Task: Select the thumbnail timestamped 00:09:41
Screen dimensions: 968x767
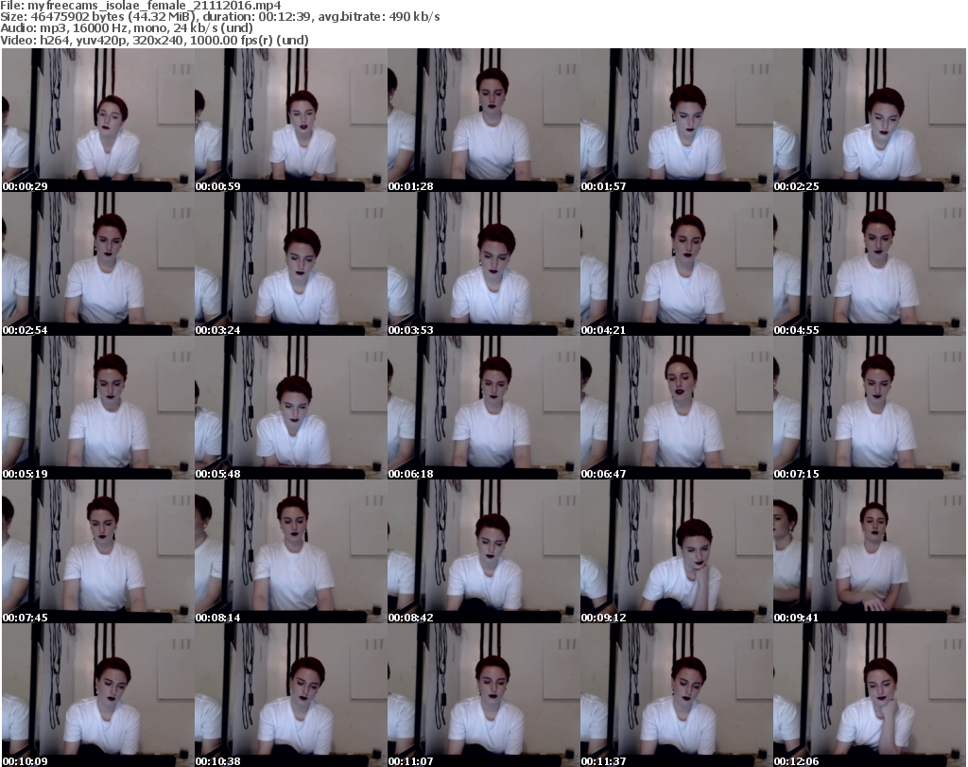Action: click(870, 551)
